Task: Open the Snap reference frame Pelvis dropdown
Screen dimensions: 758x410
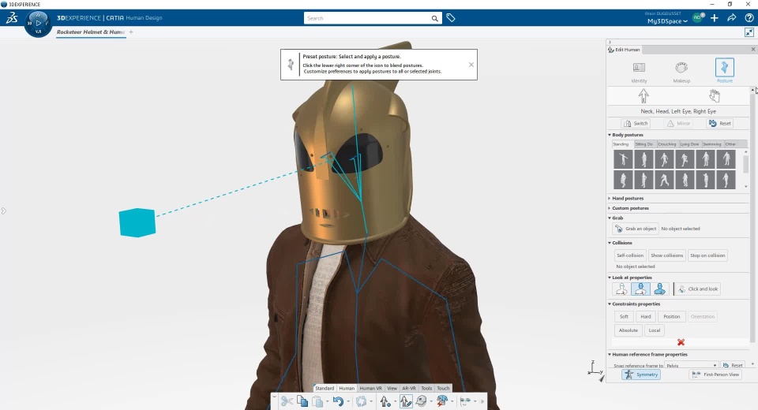Action: 692,366
